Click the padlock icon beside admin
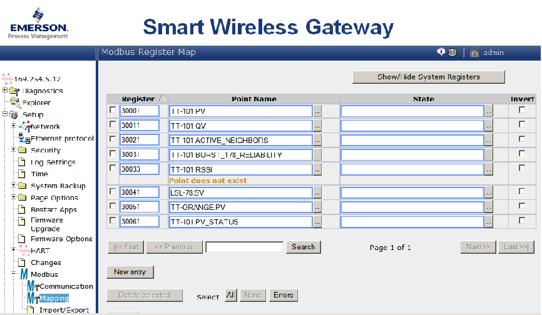Screen dimensions: 542x315 pyautogui.click(x=474, y=52)
